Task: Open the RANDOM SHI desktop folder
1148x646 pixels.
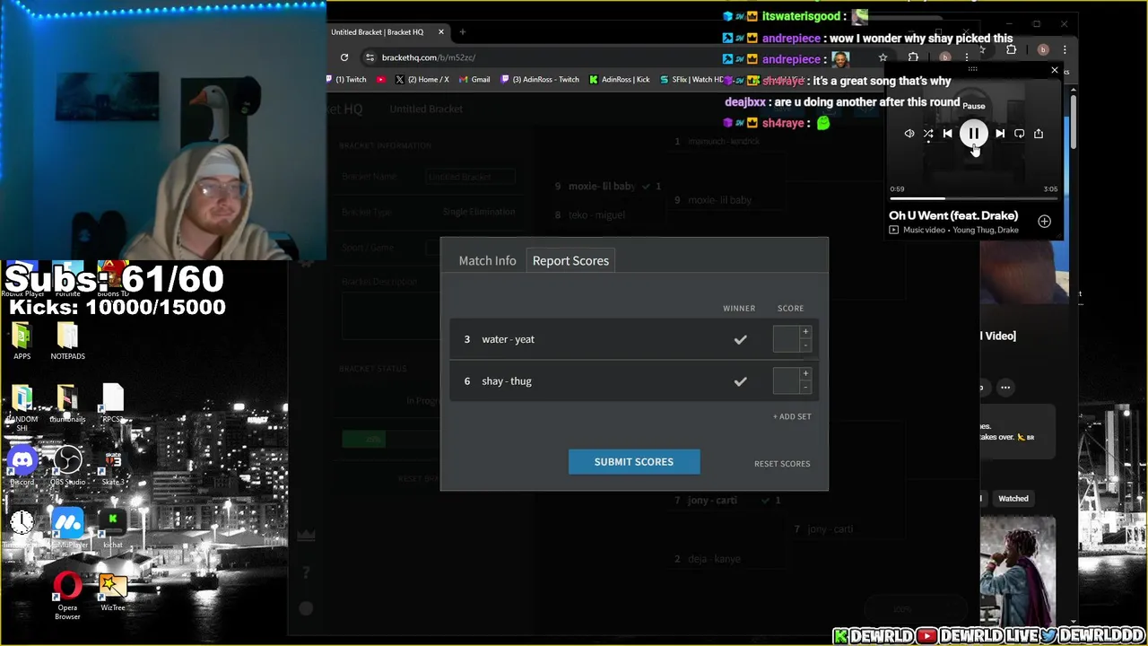Action: (x=22, y=408)
